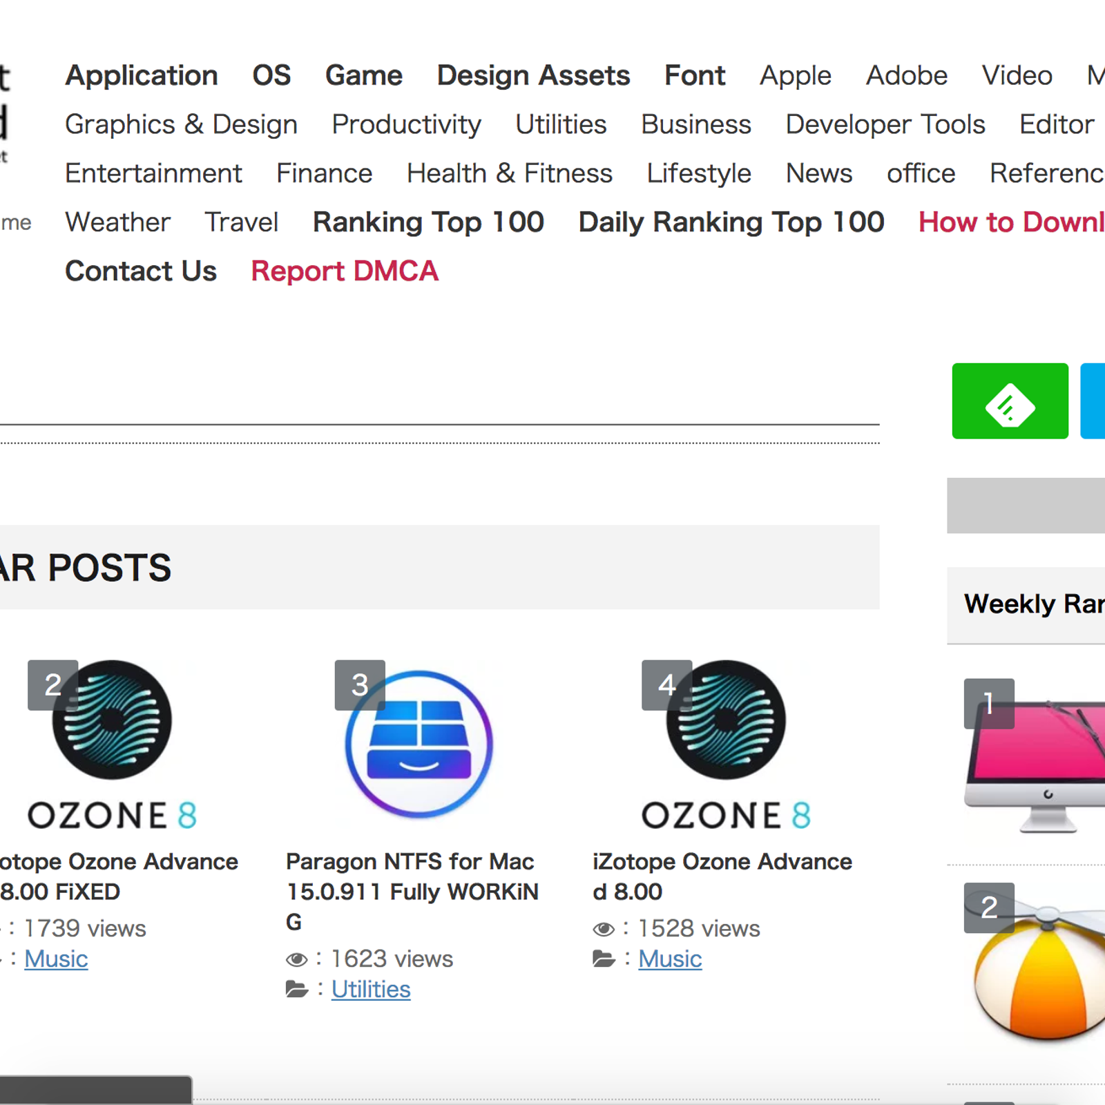Click the green Feedly subscribe icon

coord(1010,401)
